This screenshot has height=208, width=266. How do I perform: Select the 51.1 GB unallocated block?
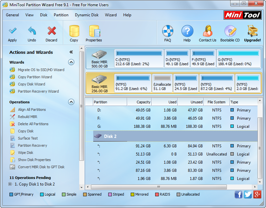point(162,83)
